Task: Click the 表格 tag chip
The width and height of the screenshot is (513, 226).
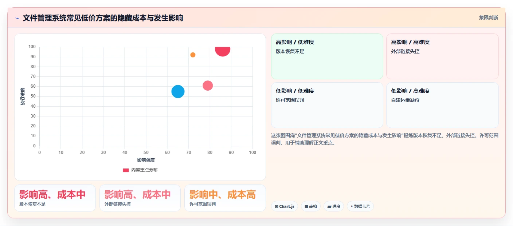Action: pyautogui.click(x=310, y=206)
